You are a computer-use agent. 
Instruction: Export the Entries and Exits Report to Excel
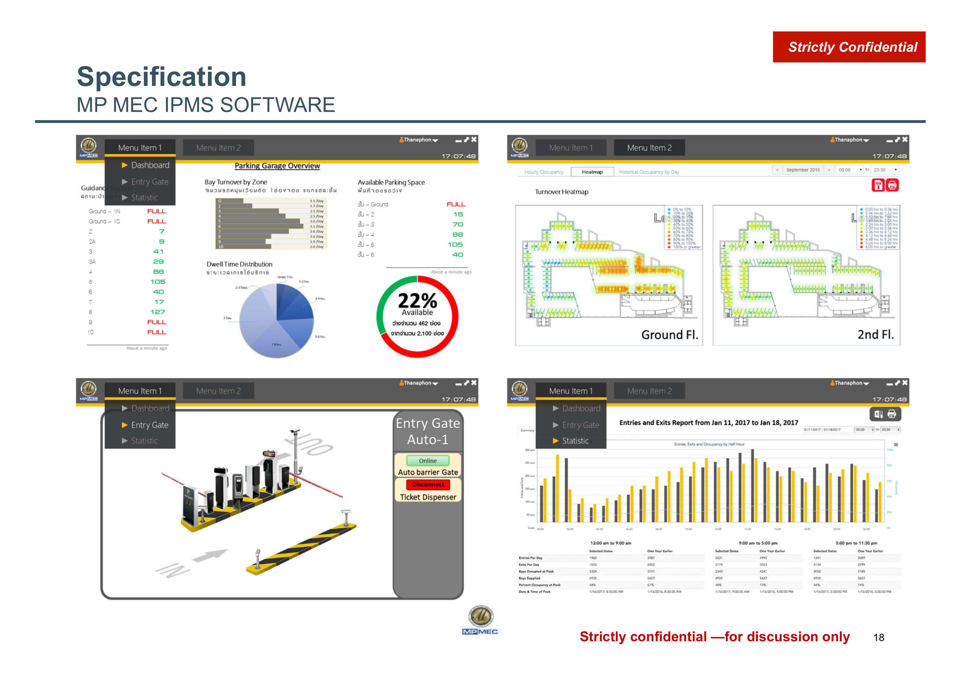point(879,414)
